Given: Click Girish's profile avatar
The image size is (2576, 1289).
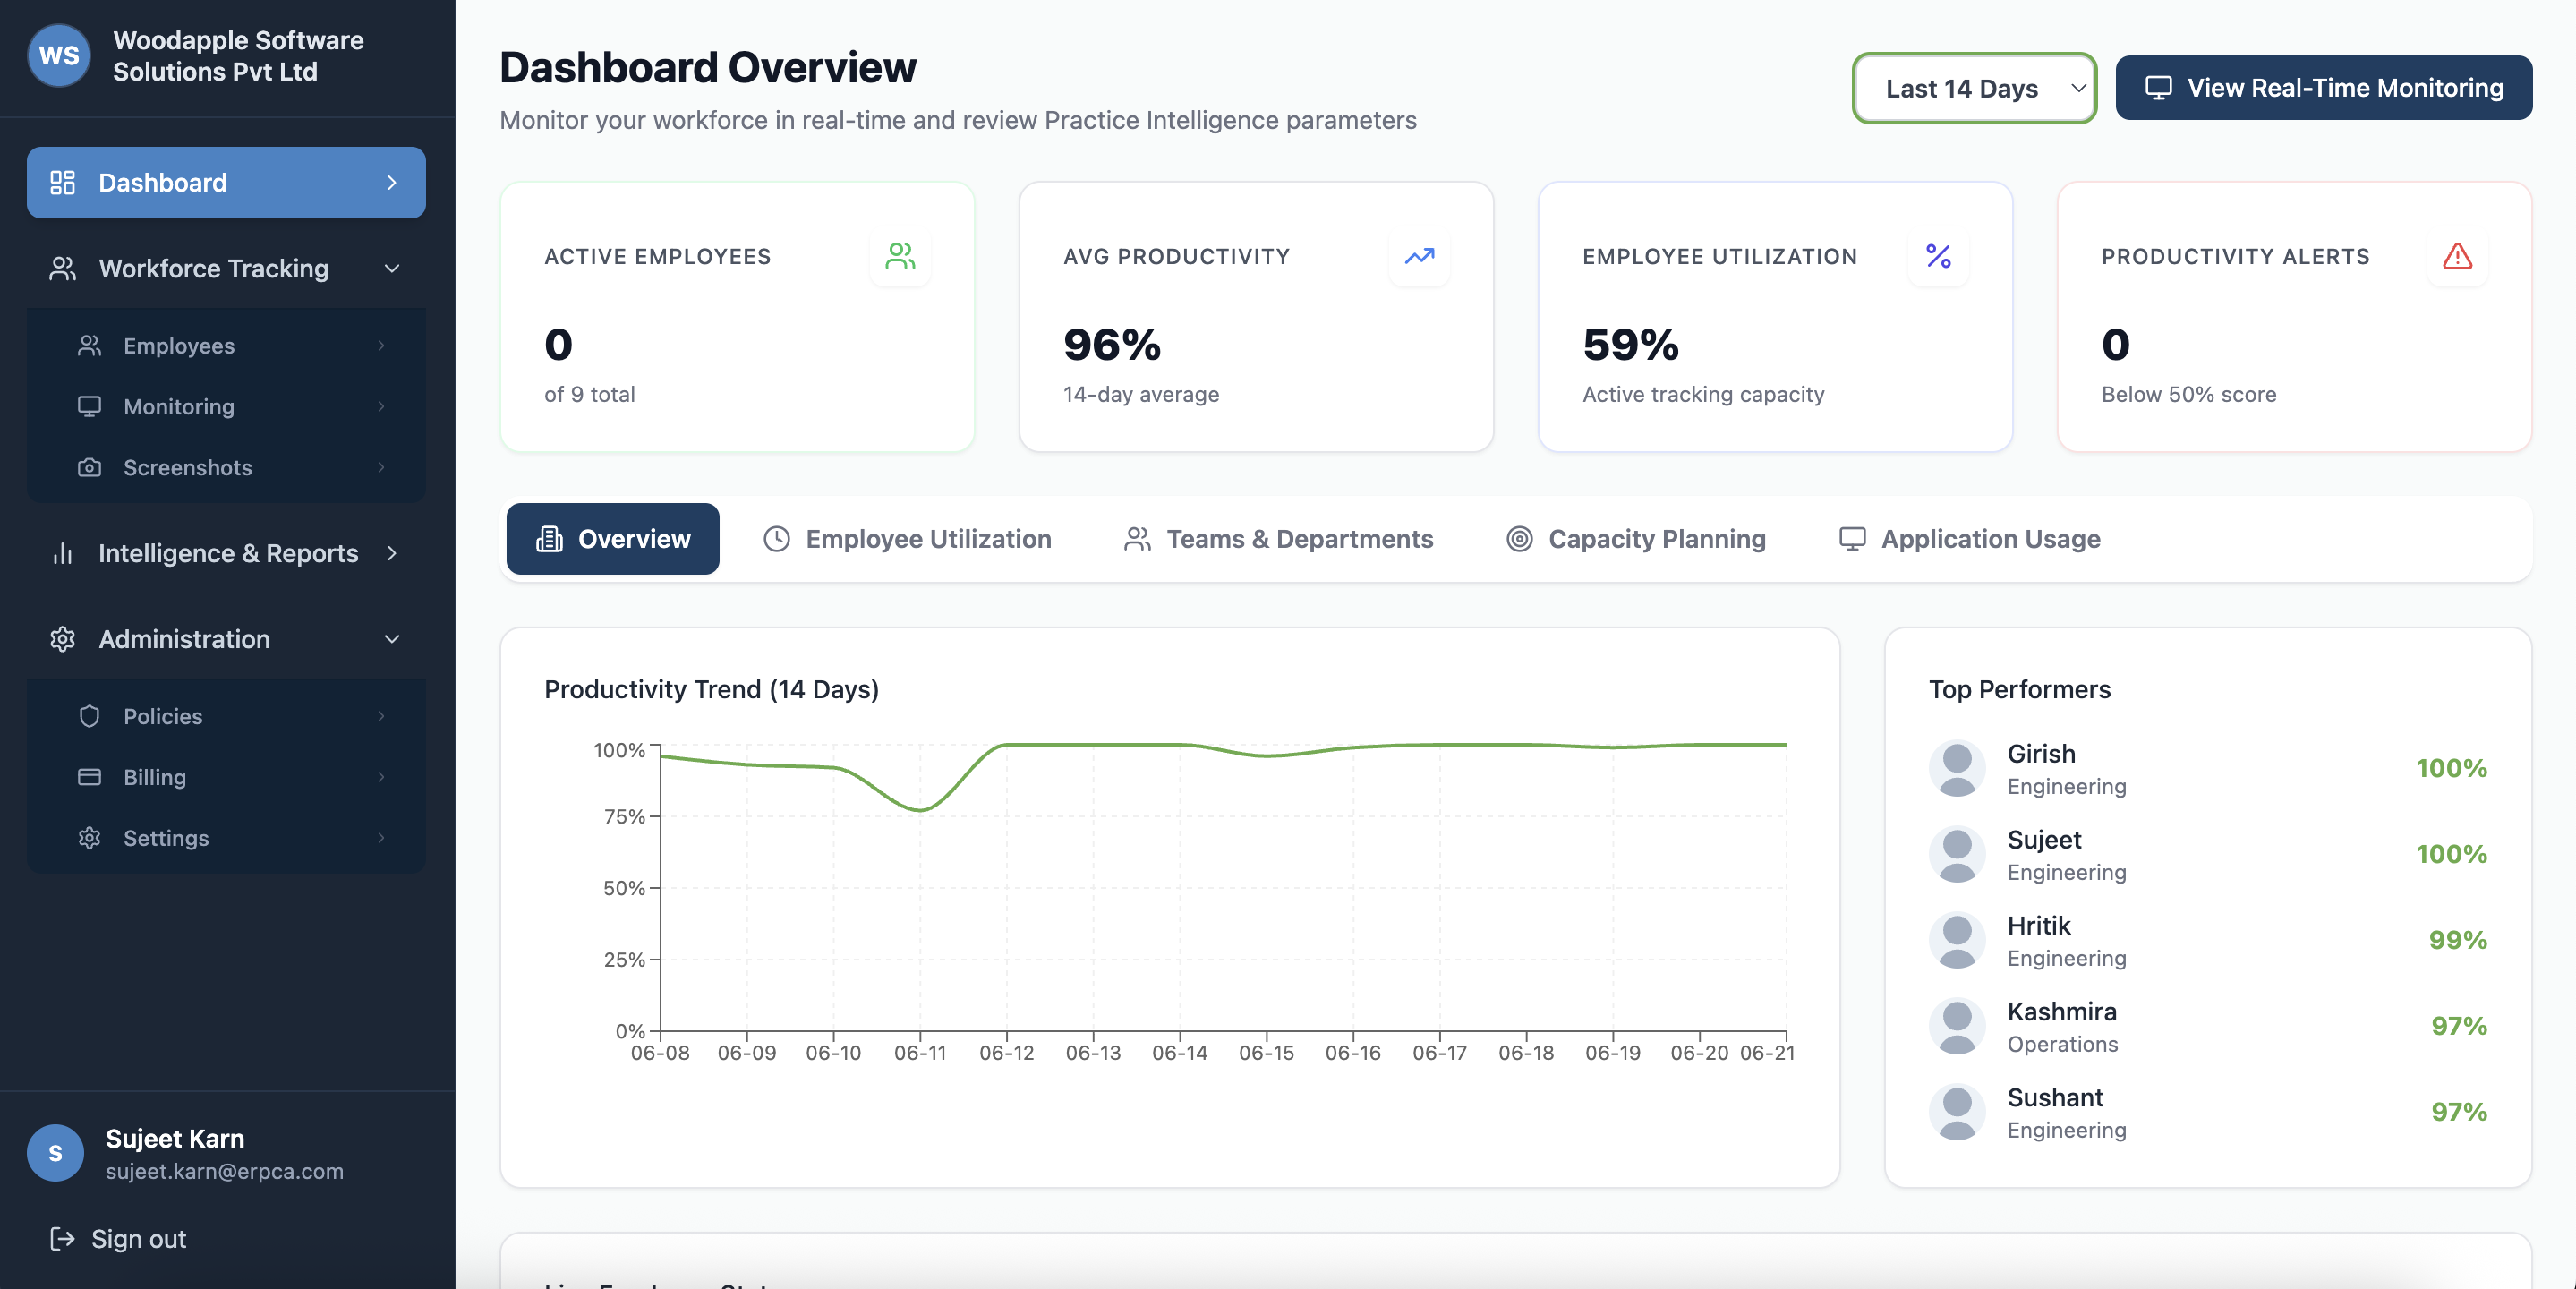Looking at the screenshot, I should coord(1957,768).
